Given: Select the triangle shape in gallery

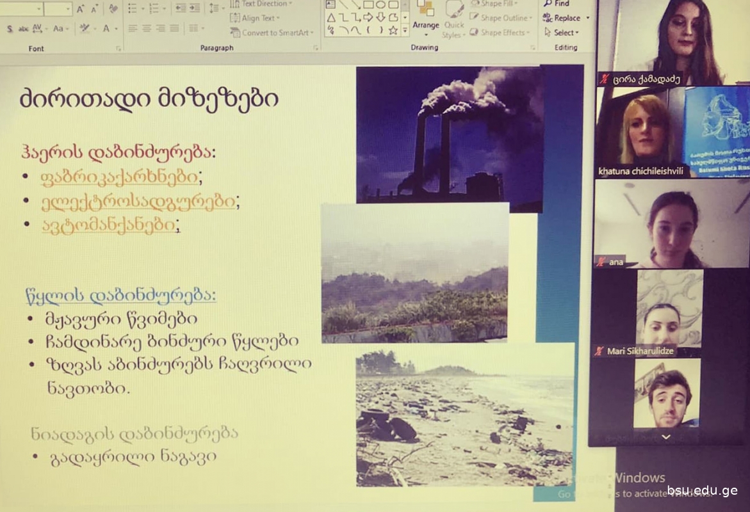Looking at the screenshot, I should click(330, 17).
